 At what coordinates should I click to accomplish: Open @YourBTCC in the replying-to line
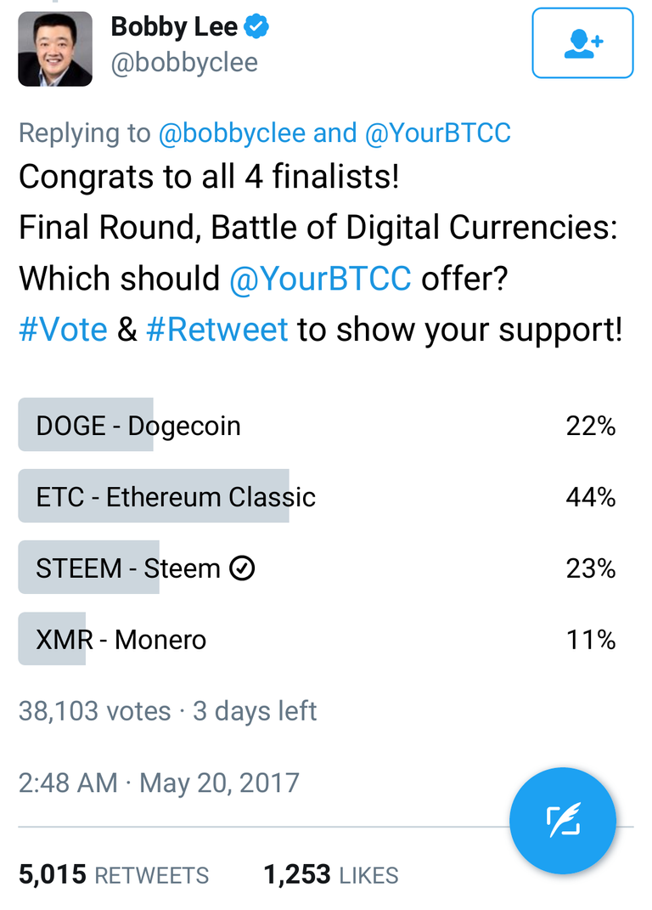438,133
